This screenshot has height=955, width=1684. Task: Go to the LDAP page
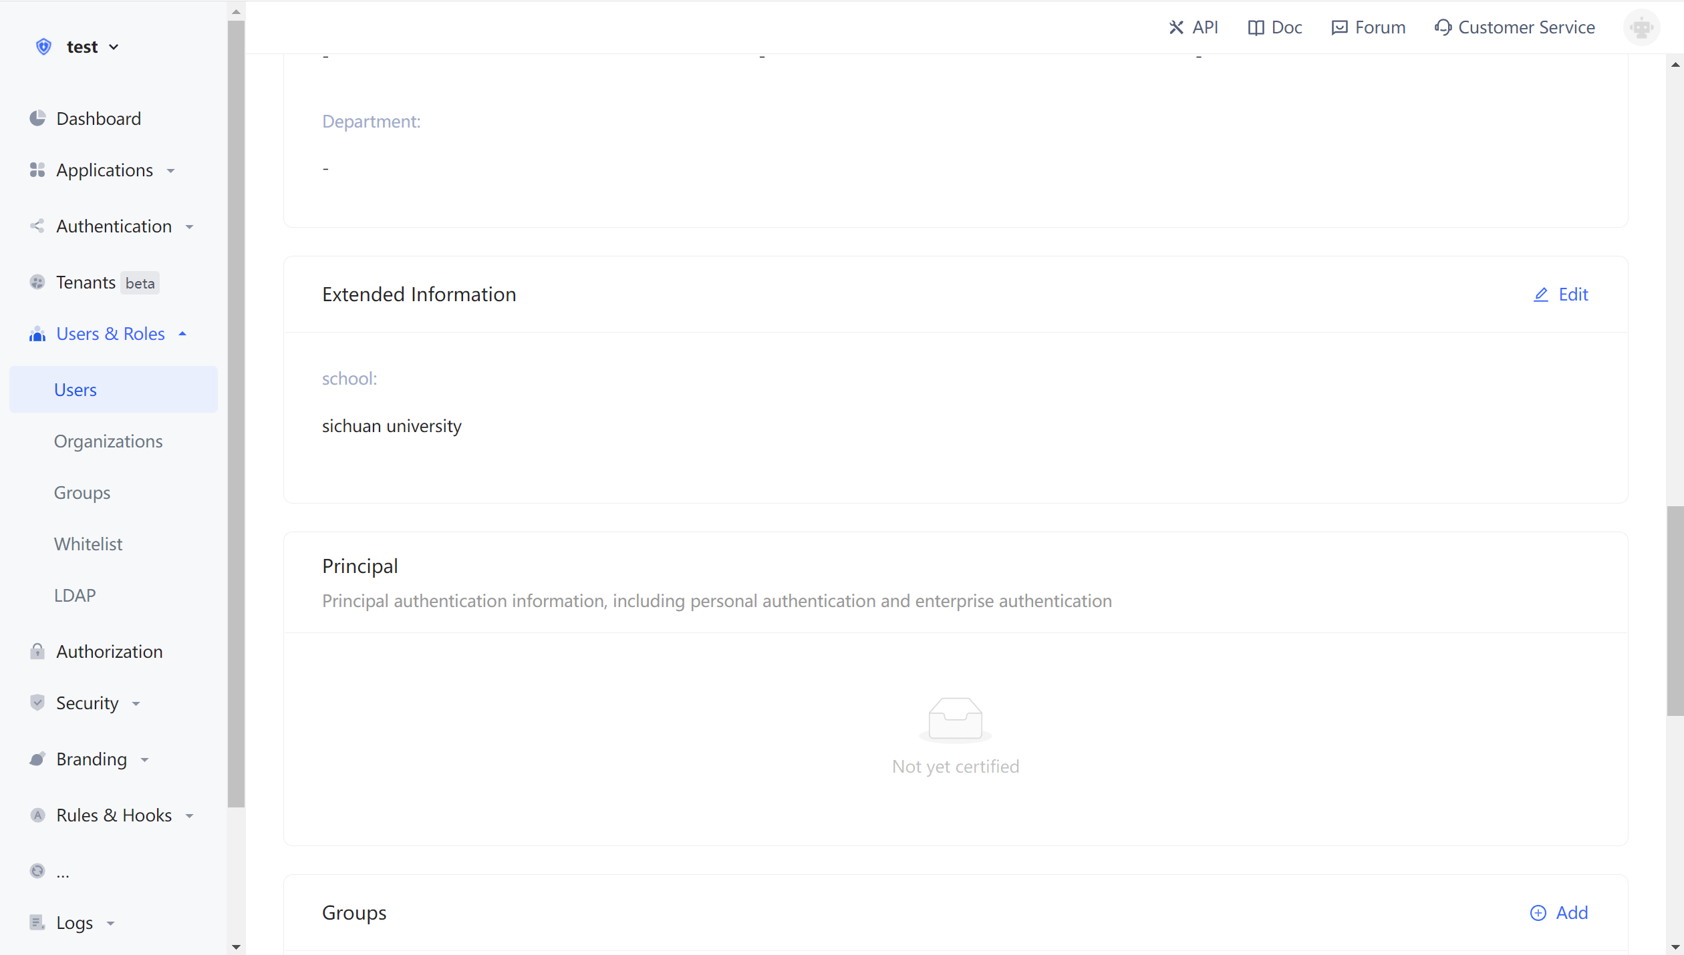[75, 595]
